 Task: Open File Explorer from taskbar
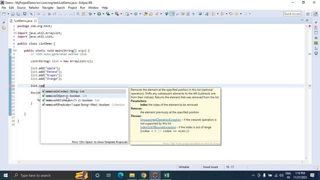(x=132, y=175)
